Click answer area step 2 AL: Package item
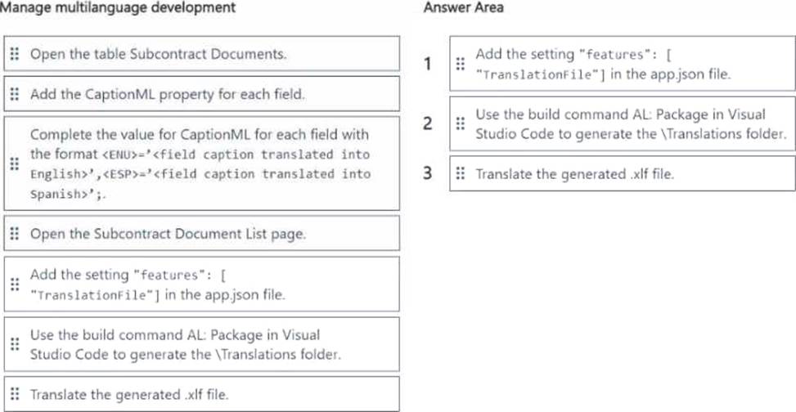 (x=623, y=123)
